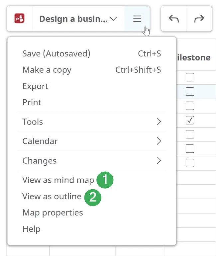Expand the Changes submenu
This screenshot has height=256, width=216.
pos(92,161)
